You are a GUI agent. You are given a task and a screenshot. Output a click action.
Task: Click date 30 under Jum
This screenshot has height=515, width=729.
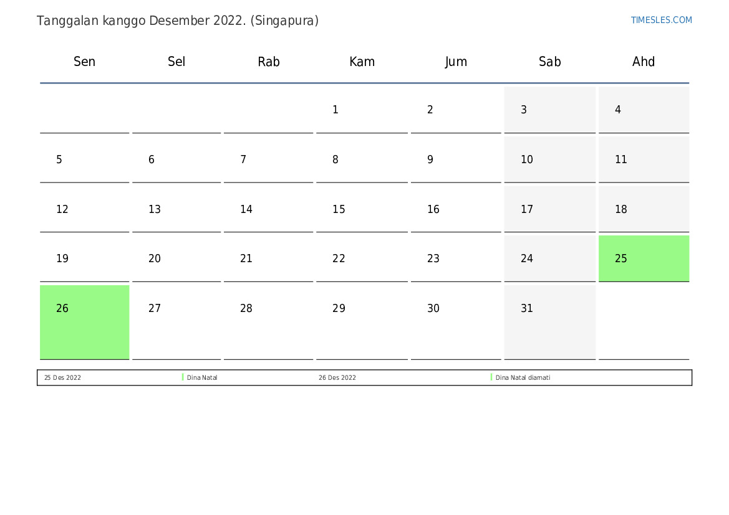433,309
